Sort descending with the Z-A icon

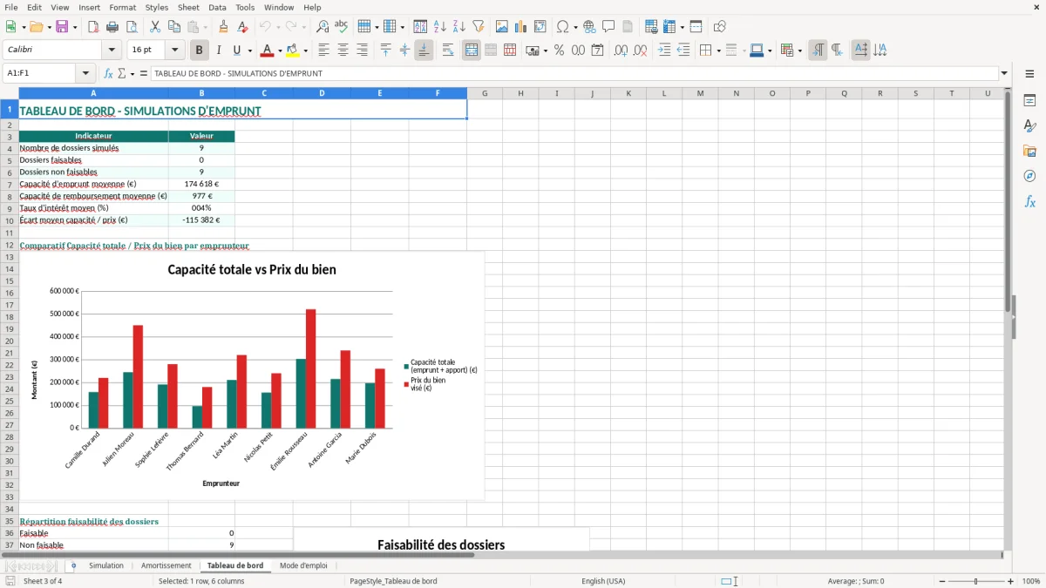(x=459, y=27)
